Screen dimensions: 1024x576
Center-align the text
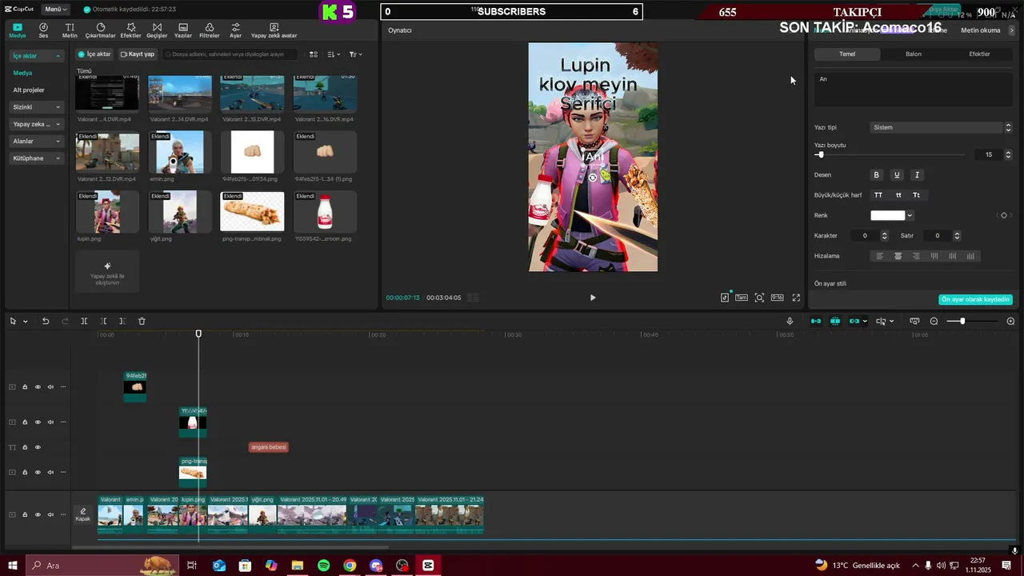pos(898,256)
